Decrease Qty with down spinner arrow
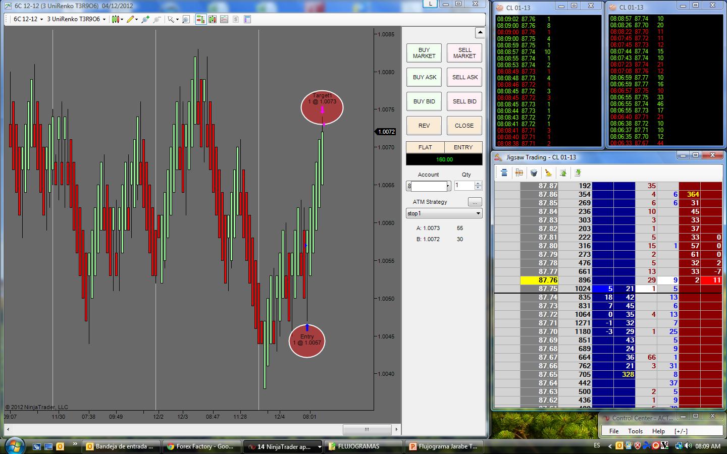Image resolution: width=727 pixels, height=454 pixels. pos(478,188)
